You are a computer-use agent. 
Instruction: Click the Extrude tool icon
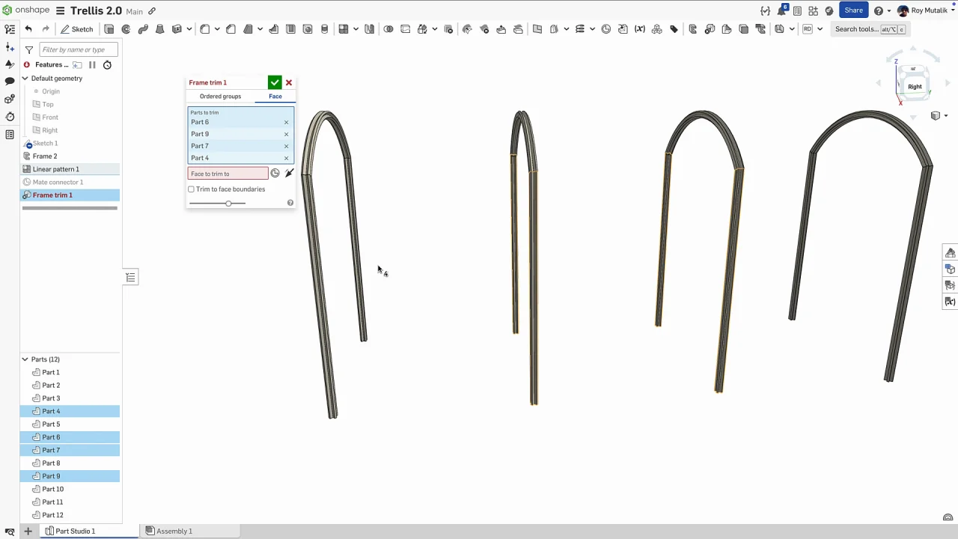(x=109, y=29)
